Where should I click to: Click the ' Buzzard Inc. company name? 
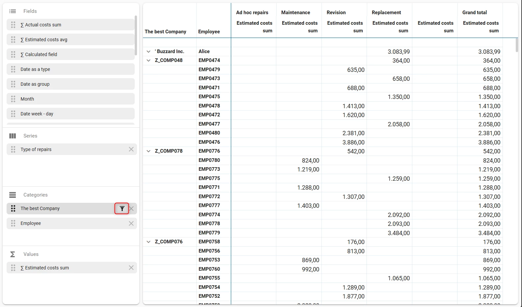point(170,51)
